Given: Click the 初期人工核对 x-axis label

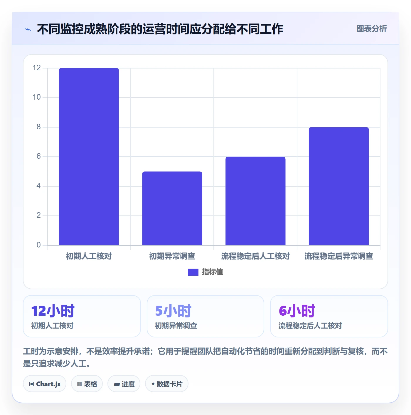Looking at the screenshot, I should [x=89, y=256].
